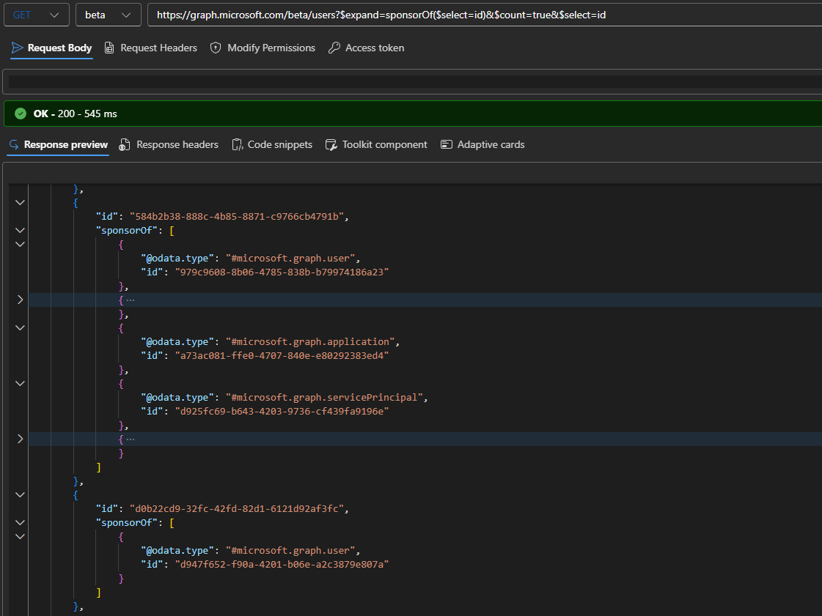Switch to the Code snippets tab

[x=272, y=144]
